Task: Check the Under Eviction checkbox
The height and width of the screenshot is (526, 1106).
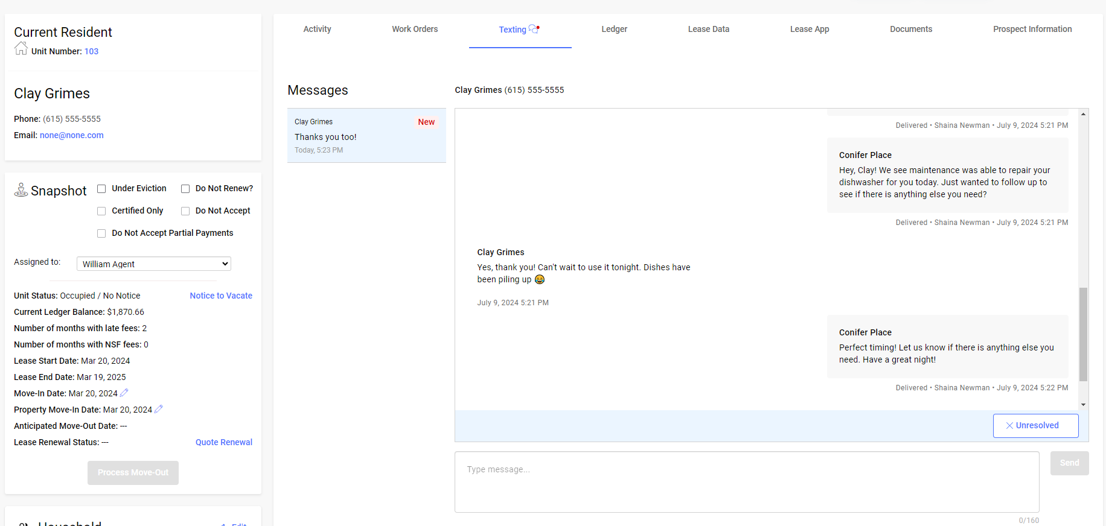Action: tap(101, 189)
